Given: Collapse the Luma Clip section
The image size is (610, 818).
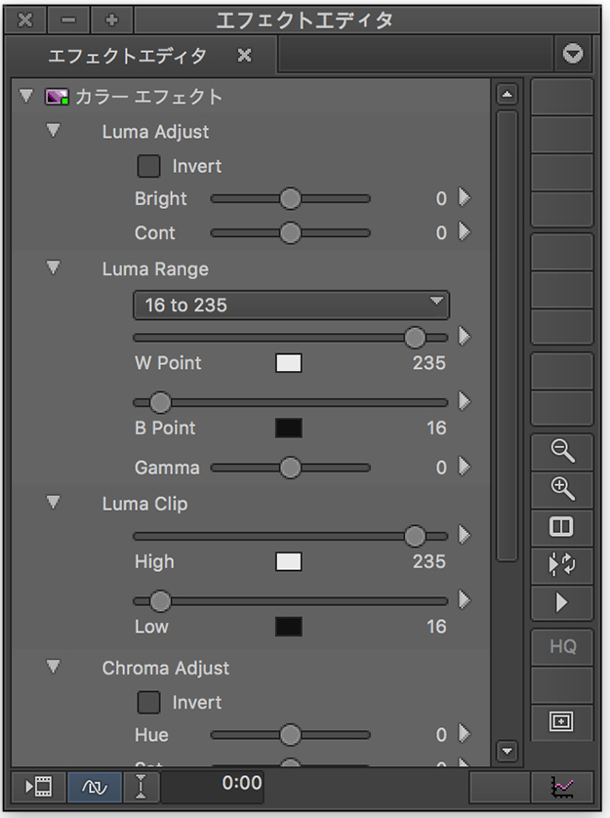Looking at the screenshot, I should 54,503.
